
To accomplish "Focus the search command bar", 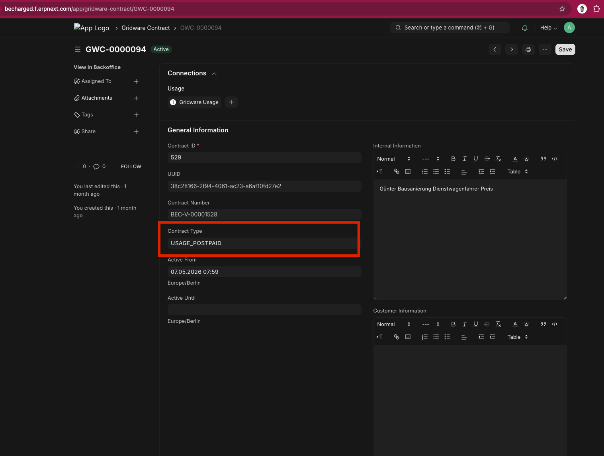I will click(x=450, y=28).
